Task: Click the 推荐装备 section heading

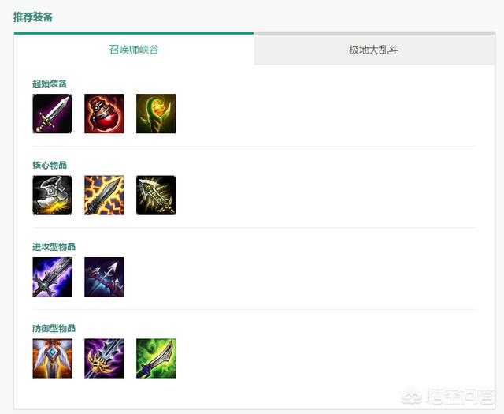Action: pos(33,17)
